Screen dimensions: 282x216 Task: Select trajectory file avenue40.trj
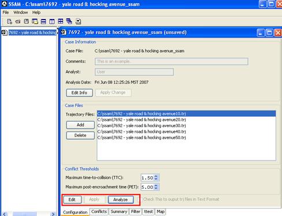click(186, 132)
